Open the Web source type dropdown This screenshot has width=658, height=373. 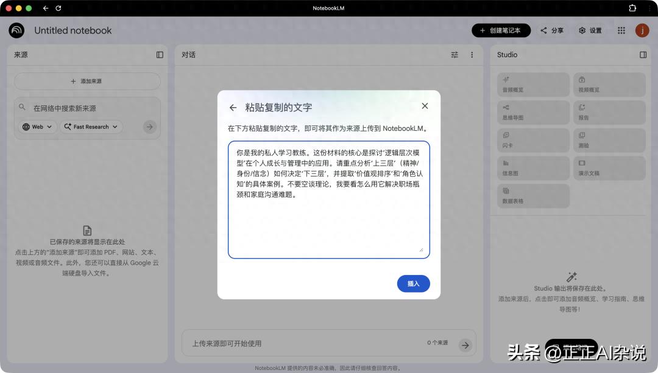point(37,127)
